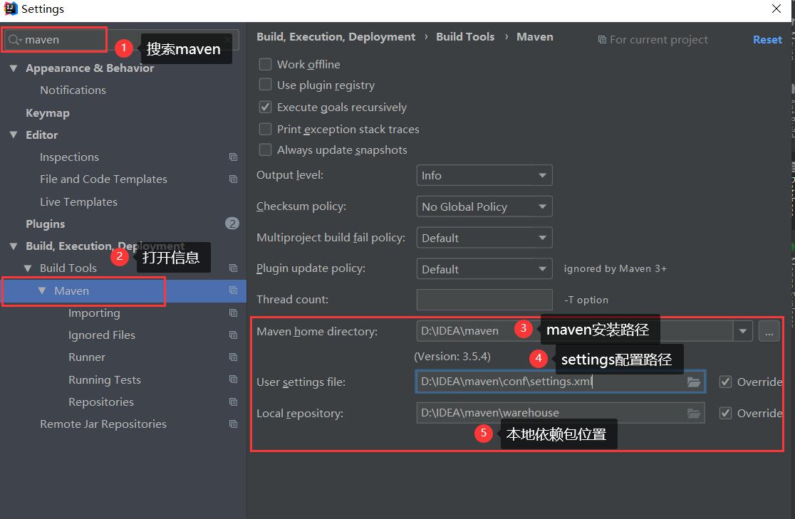Click the Reset link
795x519 pixels.
(x=767, y=40)
